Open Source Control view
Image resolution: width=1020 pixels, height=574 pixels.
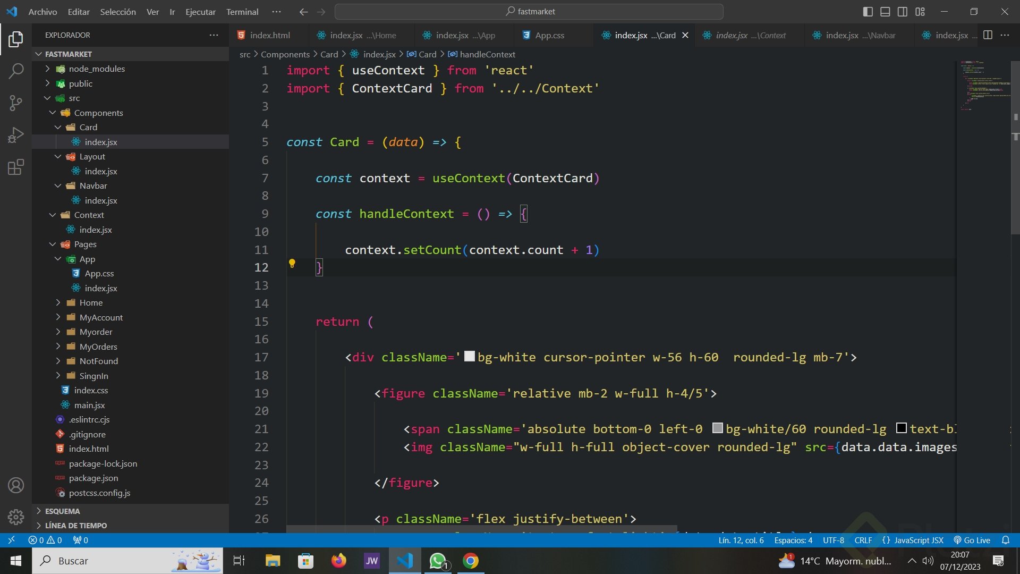16,103
